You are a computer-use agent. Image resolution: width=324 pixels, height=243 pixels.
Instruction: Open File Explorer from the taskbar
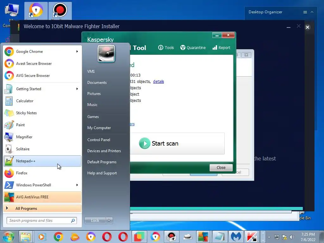(25, 237)
